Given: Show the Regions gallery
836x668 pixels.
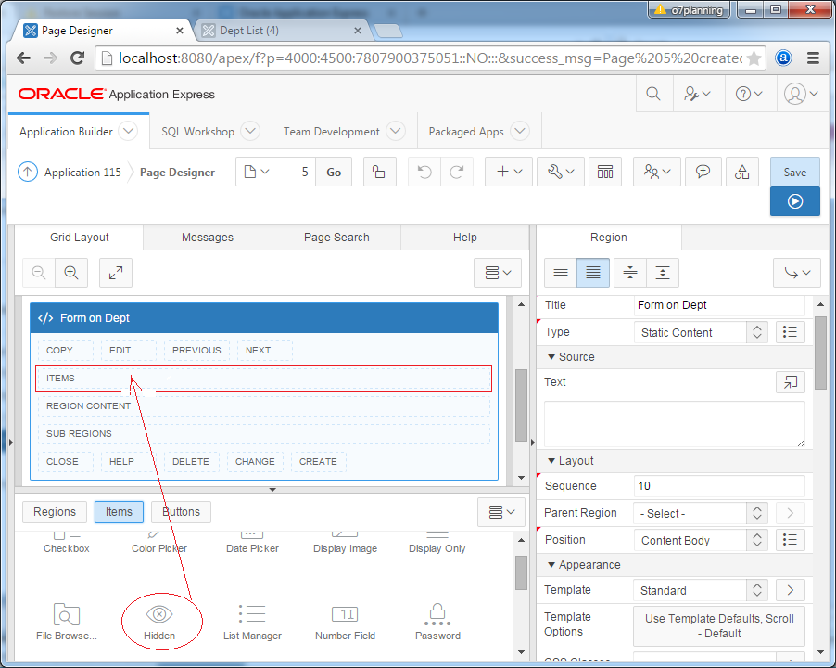Looking at the screenshot, I should click(x=55, y=512).
